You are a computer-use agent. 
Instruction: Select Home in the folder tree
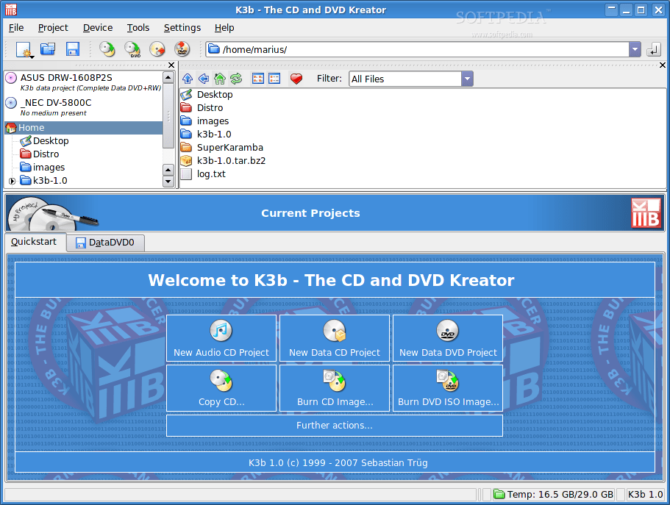(x=84, y=128)
